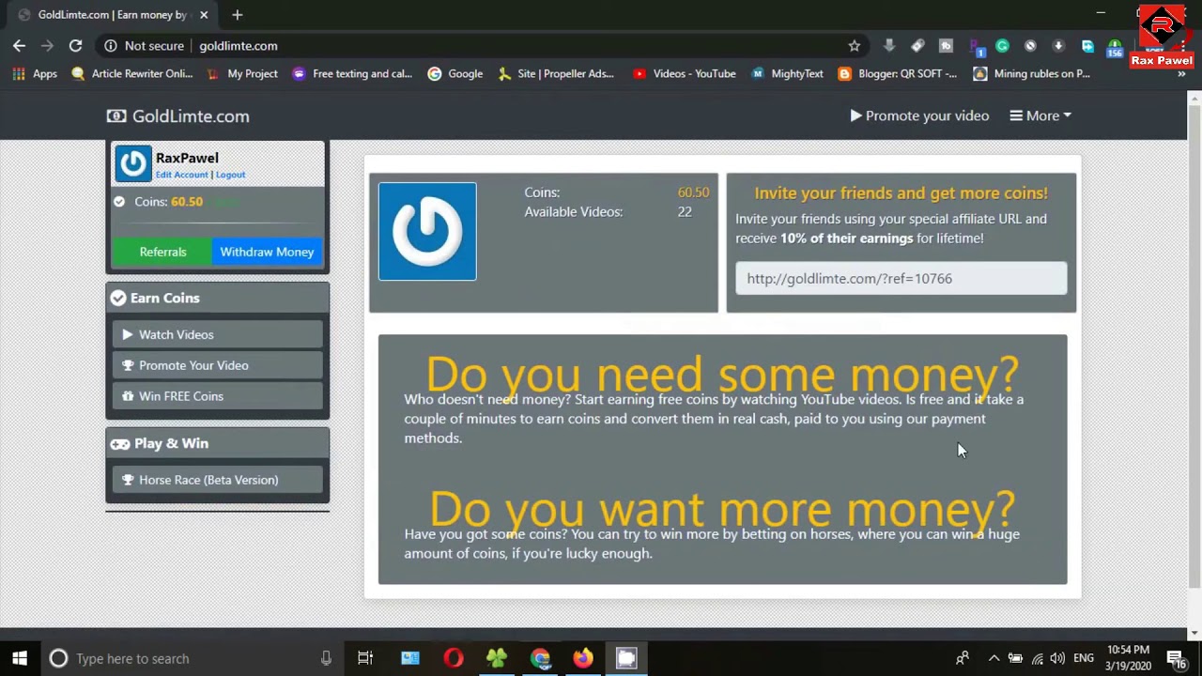Select the affiliate referral URL field
The width and height of the screenshot is (1202, 676).
coord(901,278)
